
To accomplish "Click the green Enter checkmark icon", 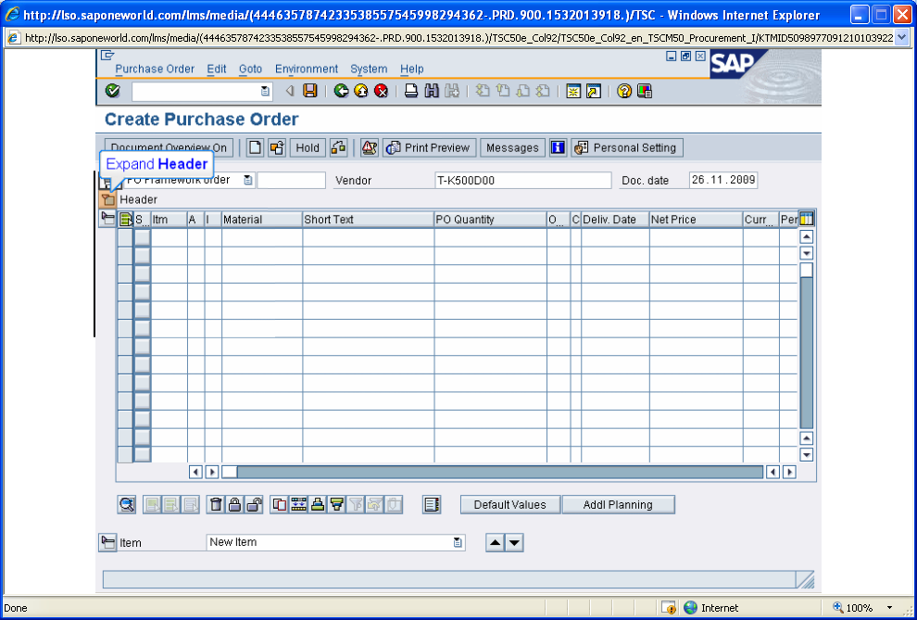I will click(x=112, y=91).
